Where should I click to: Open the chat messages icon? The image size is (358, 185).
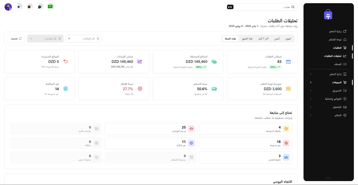click(x=40, y=7)
